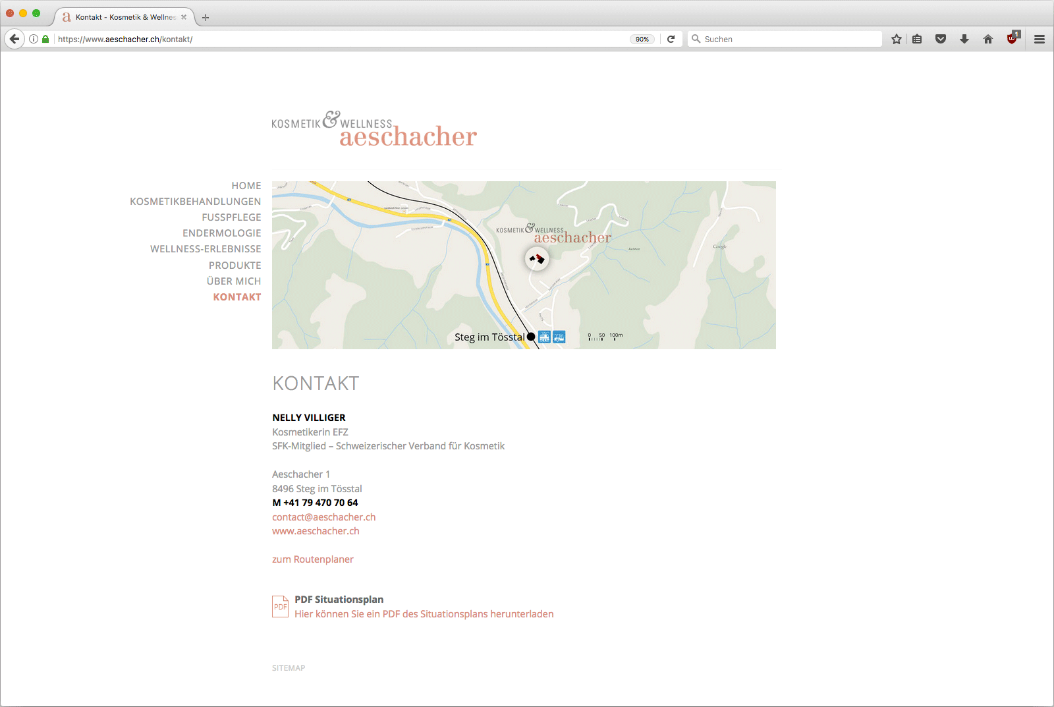Open the ÜBER MICH page
Image resolution: width=1054 pixels, height=707 pixels.
234,281
